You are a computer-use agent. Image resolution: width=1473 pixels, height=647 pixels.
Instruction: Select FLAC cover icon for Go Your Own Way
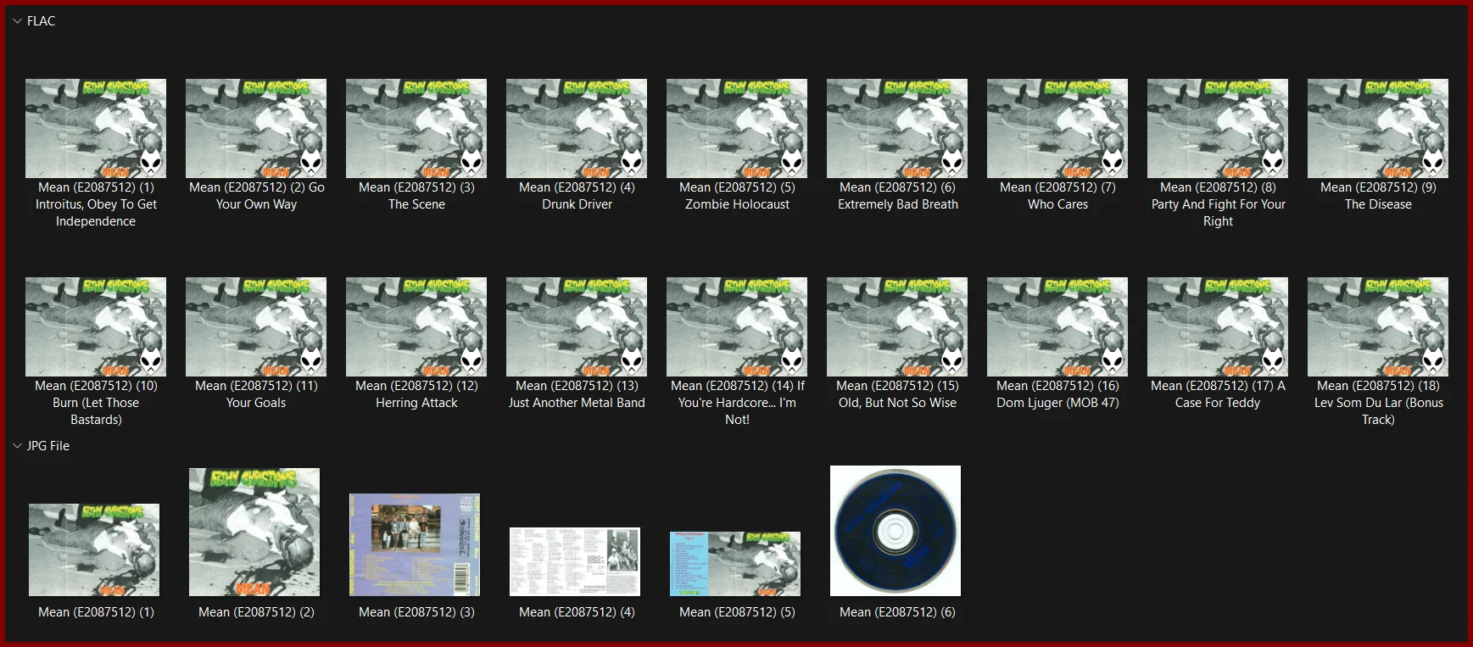tap(256, 128)
